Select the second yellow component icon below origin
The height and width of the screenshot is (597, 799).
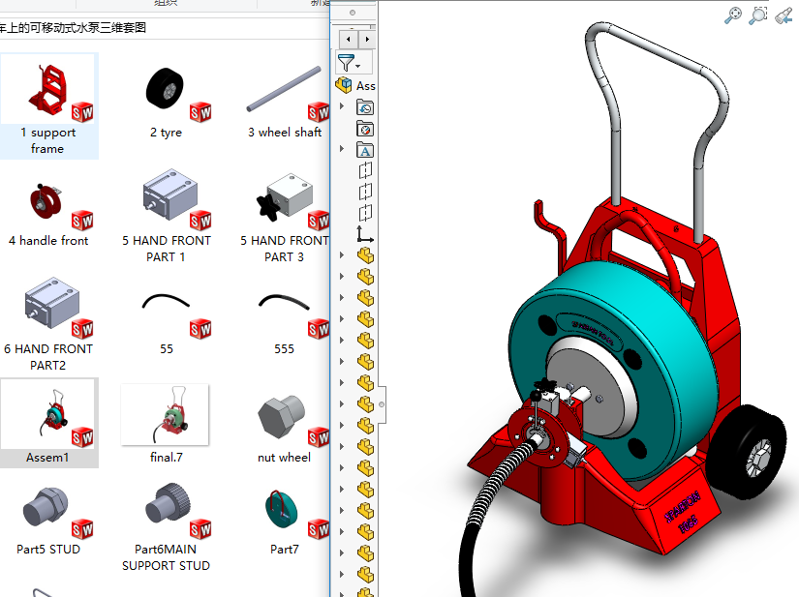click(x=365, y=277)
